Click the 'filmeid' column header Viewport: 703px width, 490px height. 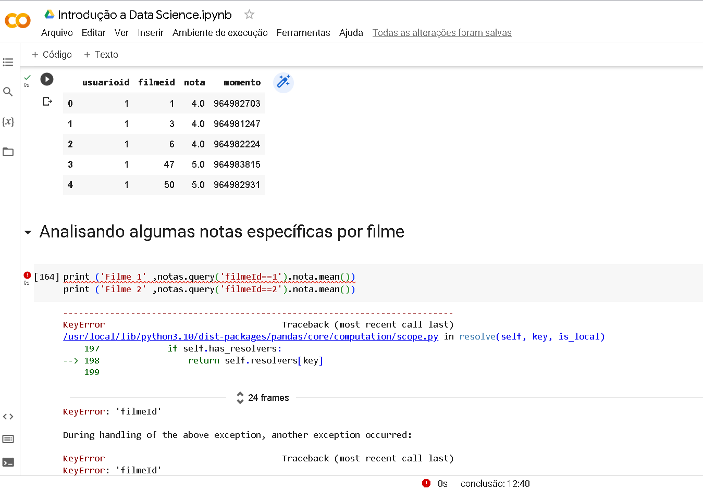point(156,82)
